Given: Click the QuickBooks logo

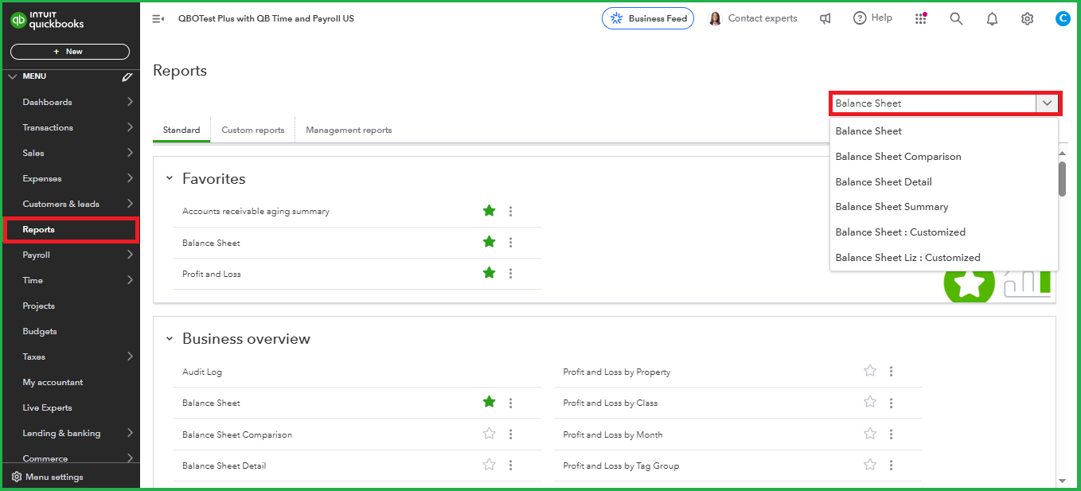Looking at the screenshot, I should 47,21.
